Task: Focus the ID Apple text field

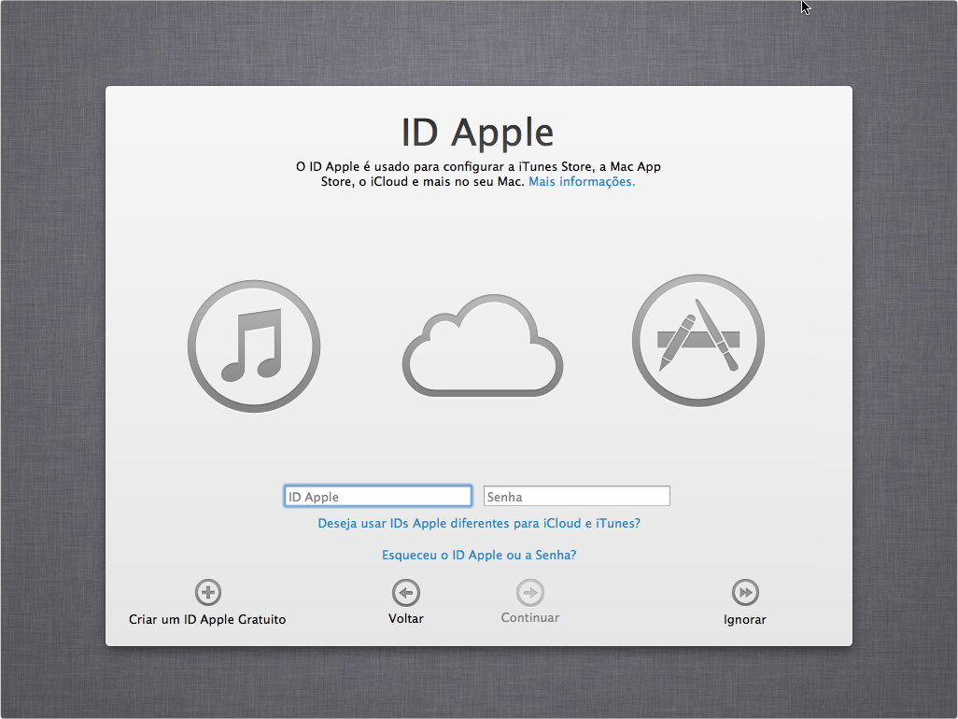Action: (x=377, y=497)
